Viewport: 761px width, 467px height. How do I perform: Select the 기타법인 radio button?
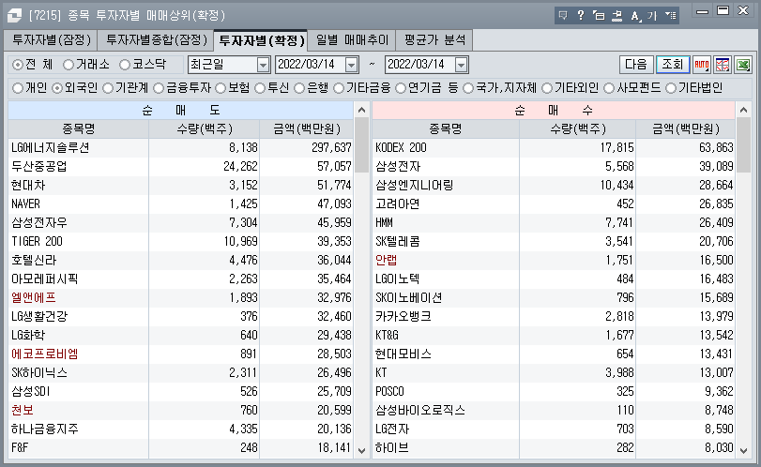(x=671, y=88)
